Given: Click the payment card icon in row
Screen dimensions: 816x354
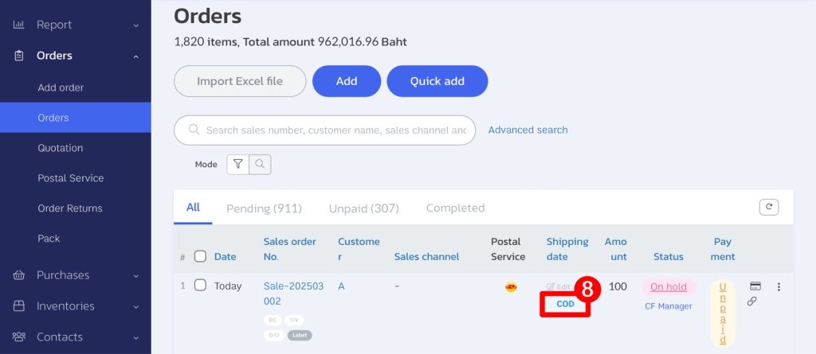Looking at the screenshot, I should 755,286.
